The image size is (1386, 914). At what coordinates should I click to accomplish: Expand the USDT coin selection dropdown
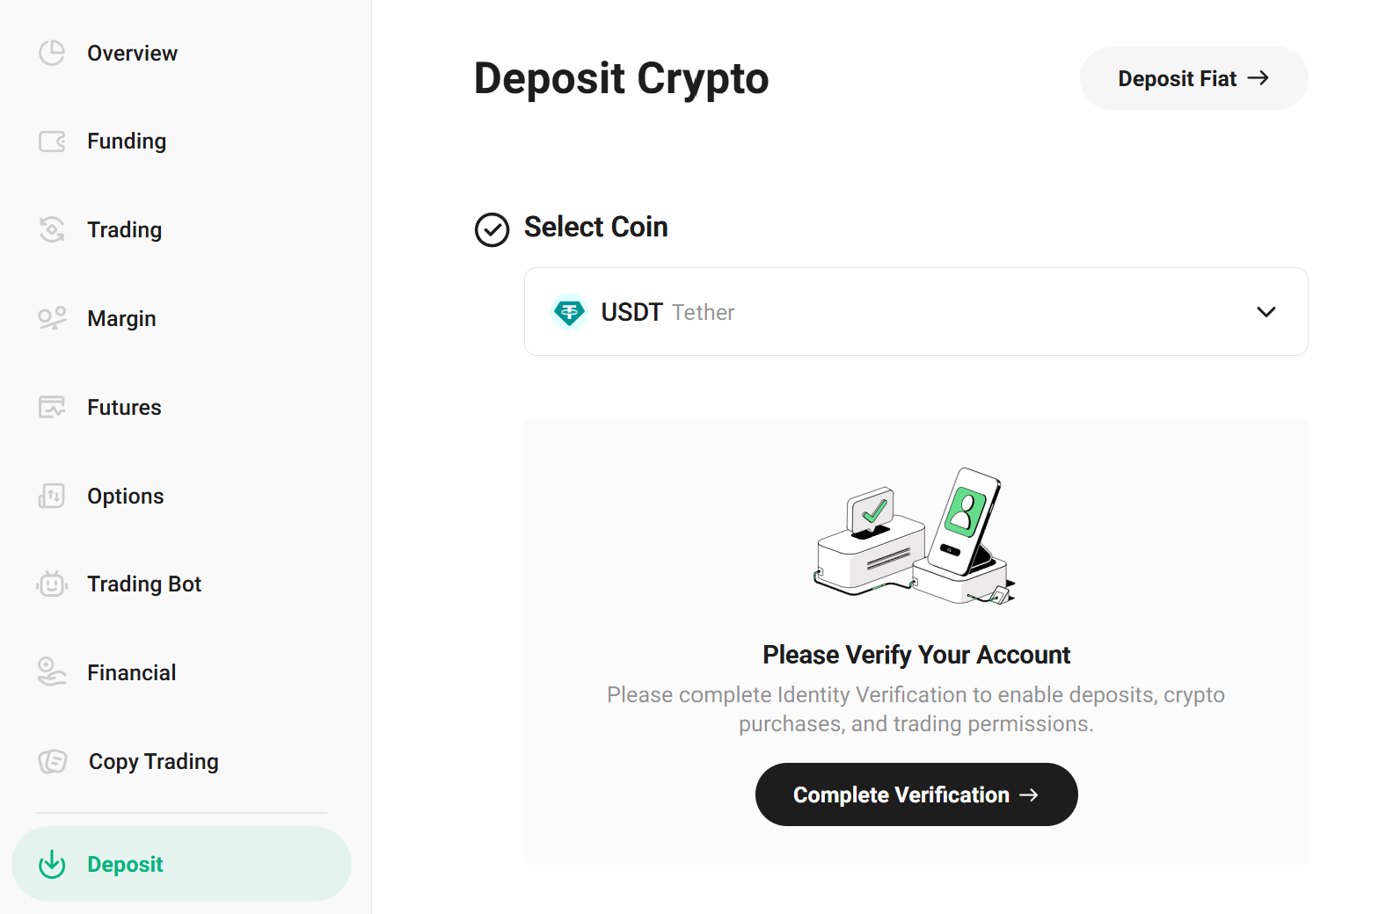coord(1266,312)
